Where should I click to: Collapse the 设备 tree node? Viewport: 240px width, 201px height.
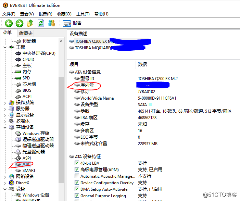point(5,189)
